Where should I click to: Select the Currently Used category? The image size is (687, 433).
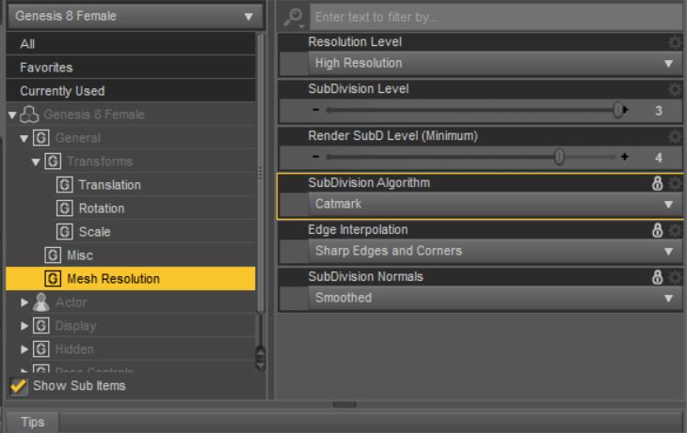[x=131, y=91]
